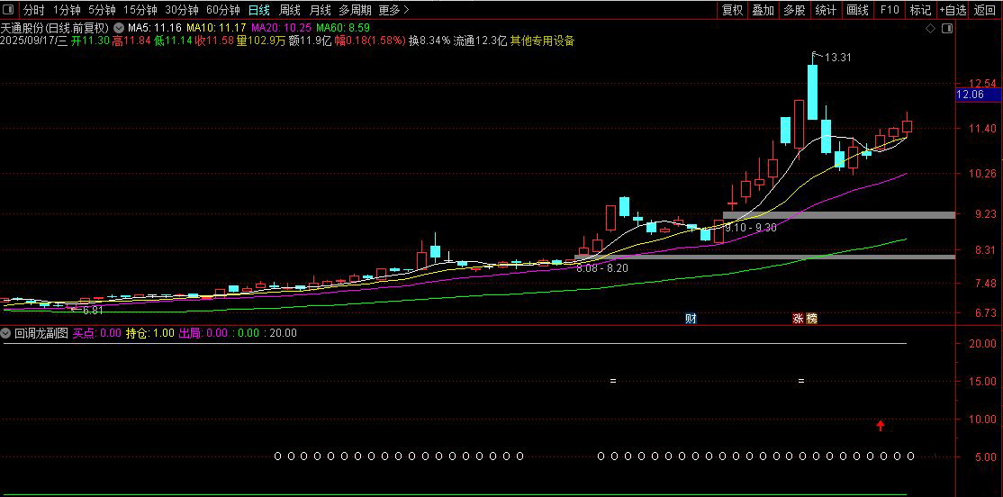This screenshot has height=497, width=1003.
Task: Open the 财 financial marker icon
Action: pyautogui.click(x=691, y=319)
